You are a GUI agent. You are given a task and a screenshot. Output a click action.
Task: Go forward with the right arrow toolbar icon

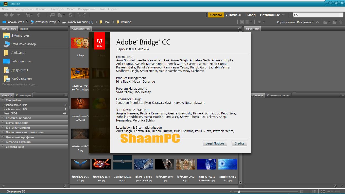12,15
